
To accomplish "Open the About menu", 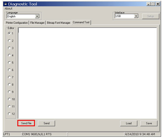I will 9,9.
